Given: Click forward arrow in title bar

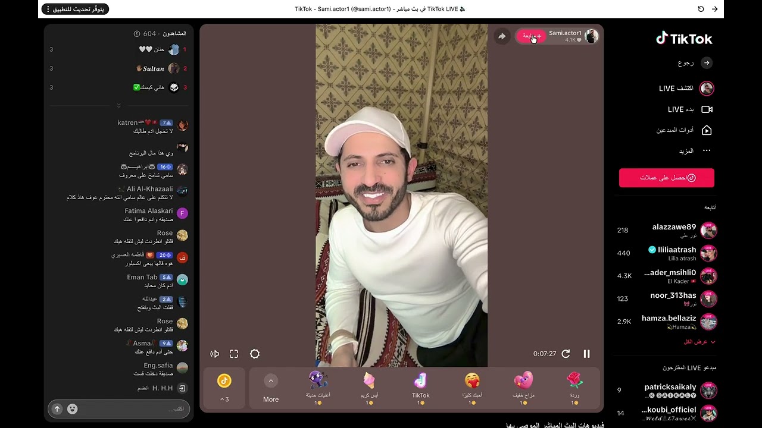Looking at the screenshot, I should point(714,9).
